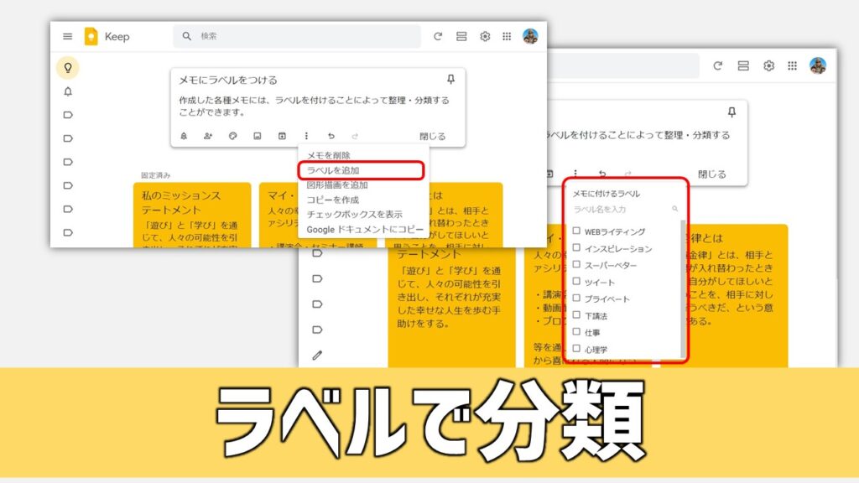
Task: Open Reminders bell icon in the sidebar
Action: 68,91
